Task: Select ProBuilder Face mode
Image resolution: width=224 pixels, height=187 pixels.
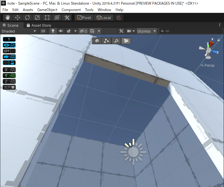Action: (126, 41)
